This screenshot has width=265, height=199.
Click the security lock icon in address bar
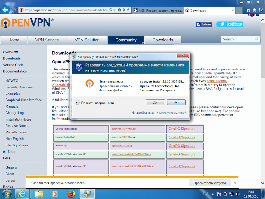[124, 10]
